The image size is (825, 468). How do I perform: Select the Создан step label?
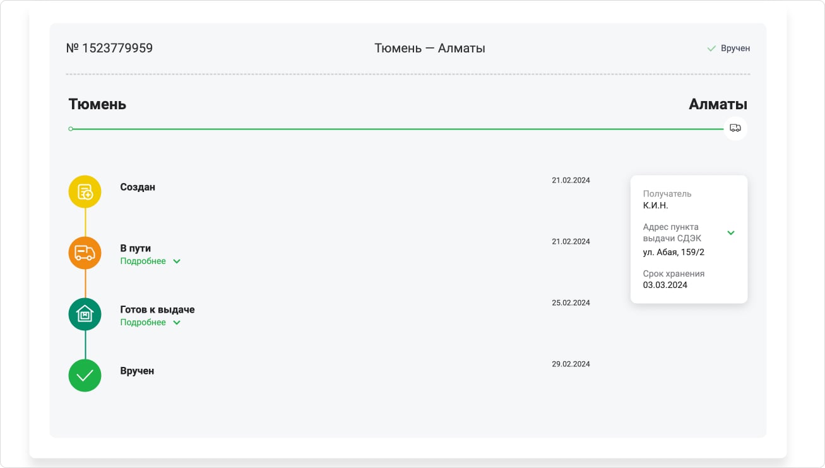pos(138,187)
